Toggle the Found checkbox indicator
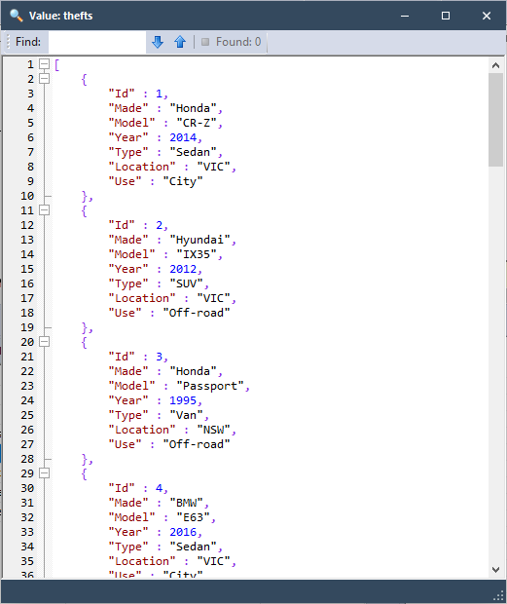The image size is (507, 604). pyautogui.click(x=205, y=42)
